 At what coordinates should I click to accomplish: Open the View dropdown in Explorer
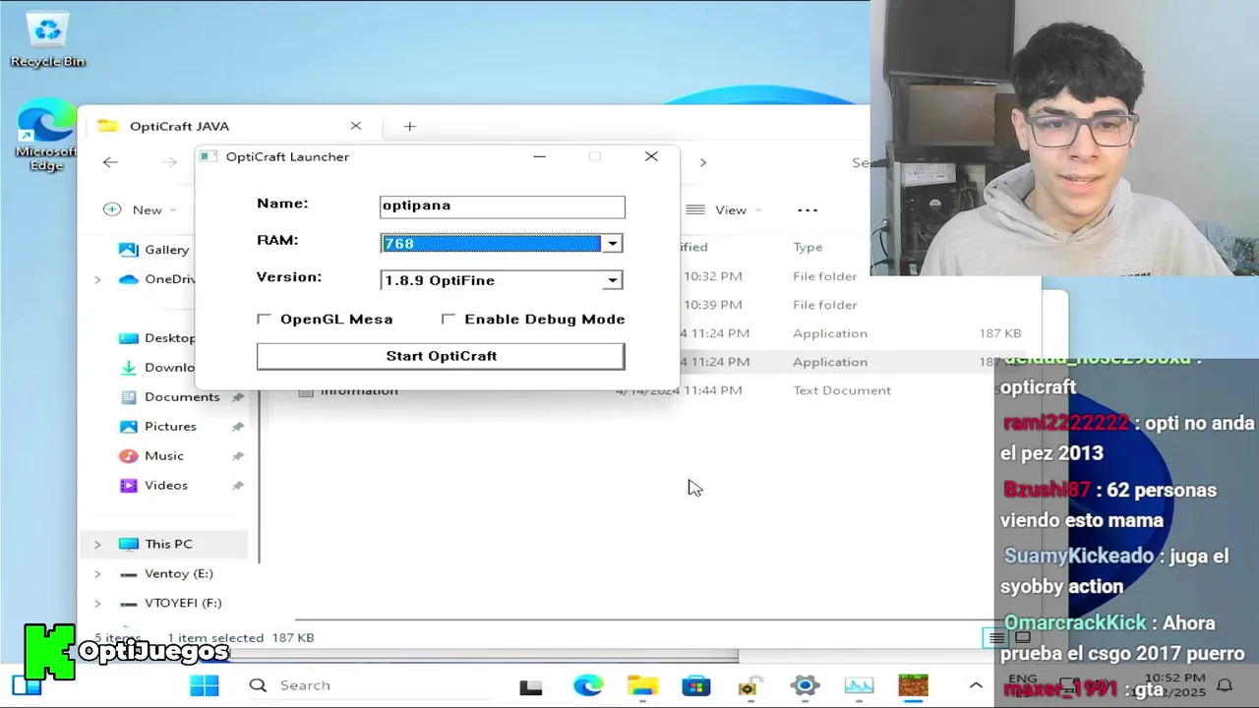(x=723, y=209)
